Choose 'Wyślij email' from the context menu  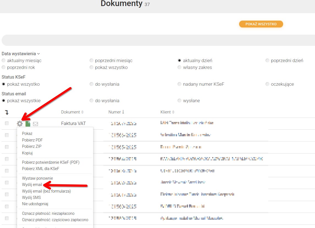[32, 185]
